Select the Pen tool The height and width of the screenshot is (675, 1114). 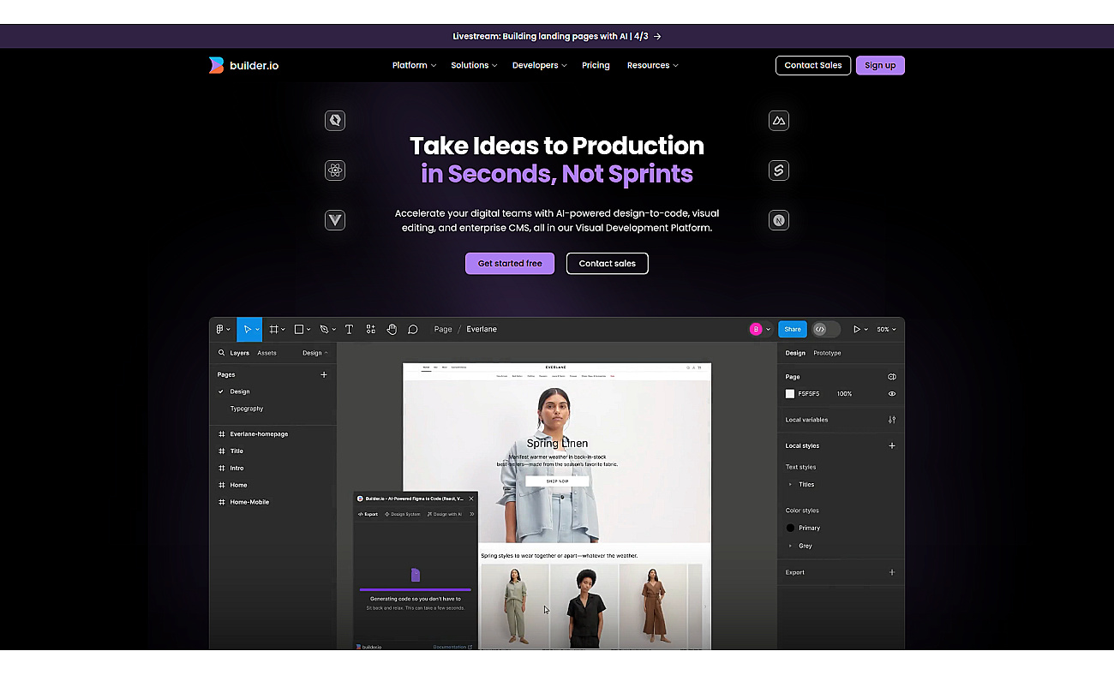click(324, 329)
